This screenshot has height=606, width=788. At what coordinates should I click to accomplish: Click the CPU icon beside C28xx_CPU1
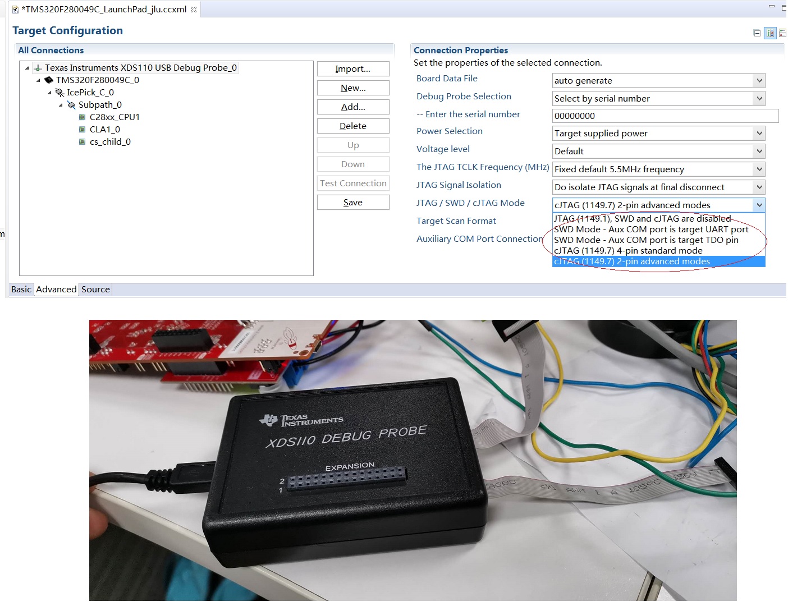pyautogui.click(x=83, y=117)
